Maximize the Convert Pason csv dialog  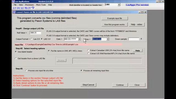[x=142, y=12]
